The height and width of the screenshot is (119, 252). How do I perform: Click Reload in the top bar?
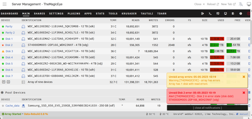(x=213, y=4)
